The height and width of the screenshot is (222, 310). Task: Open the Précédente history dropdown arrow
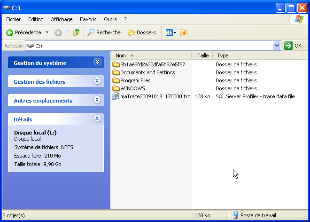pos(47,32)
